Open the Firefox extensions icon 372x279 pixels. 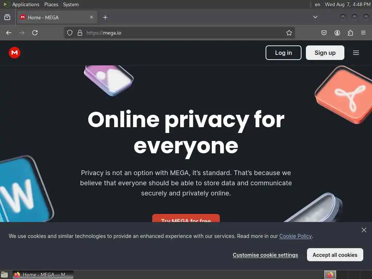(350, 33)
